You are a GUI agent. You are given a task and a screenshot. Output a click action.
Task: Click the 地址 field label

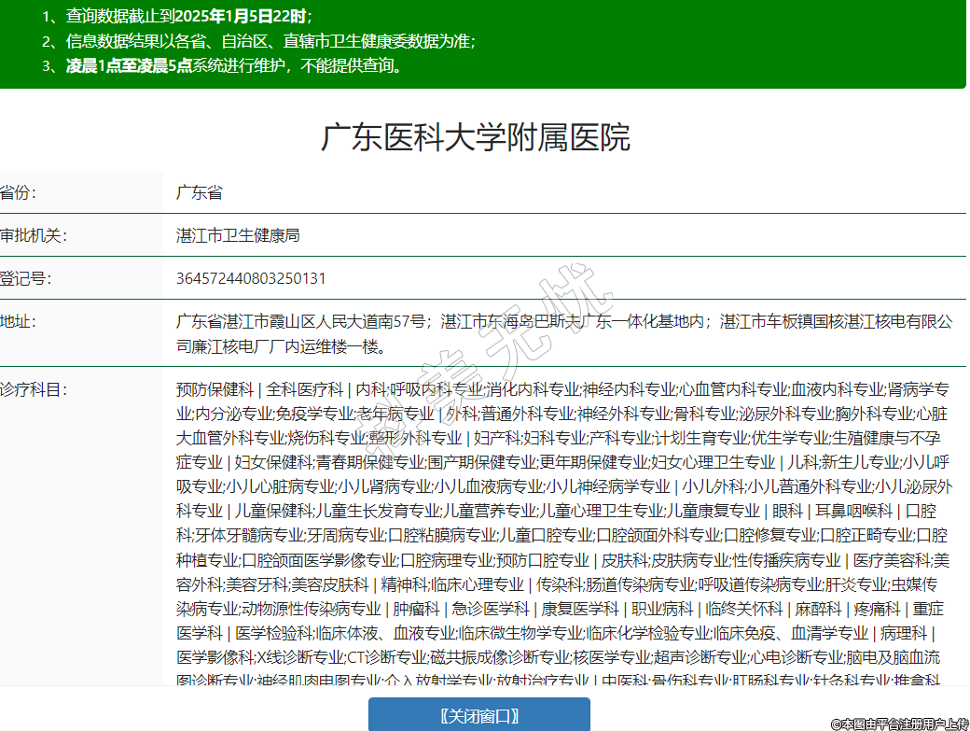tap(19, 321)
